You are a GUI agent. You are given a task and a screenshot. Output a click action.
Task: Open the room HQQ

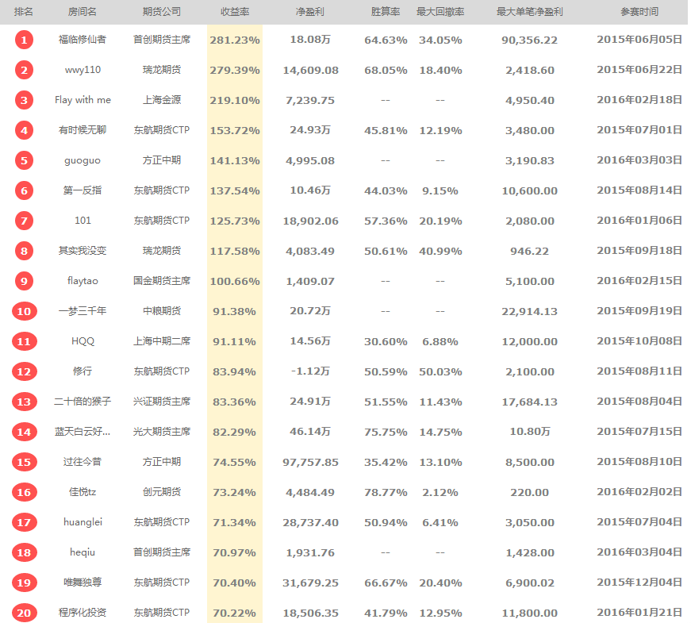coord(83,341)
